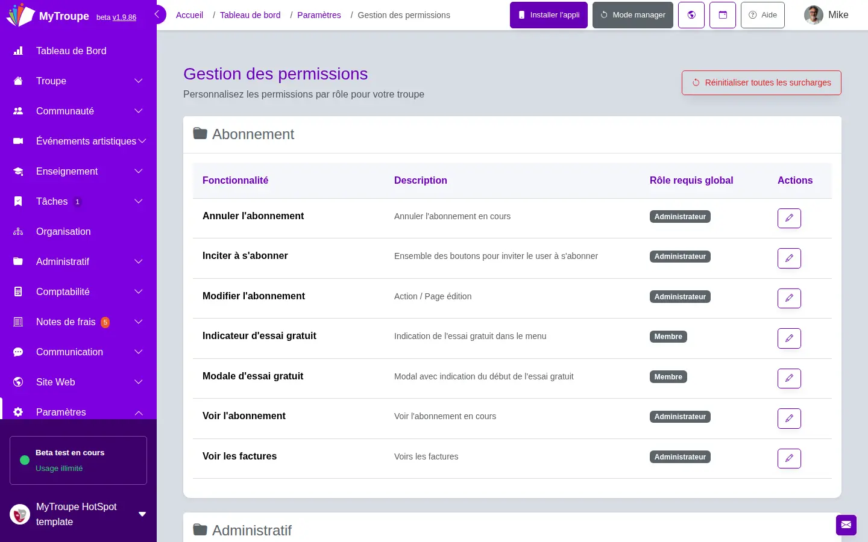868x542 pixels.
Task: Open the calendar icon button in the header
Action: (723, 15)
